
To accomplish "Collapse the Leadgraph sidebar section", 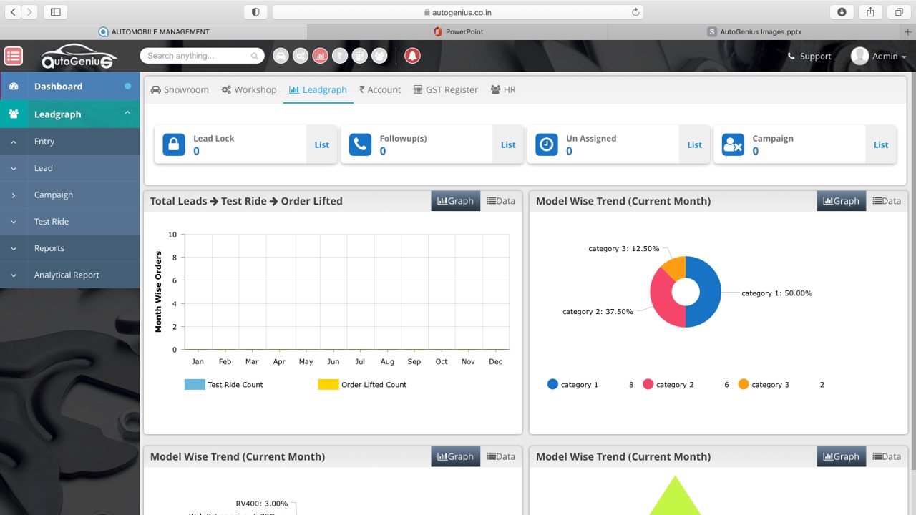I will (x=127, y=113).
